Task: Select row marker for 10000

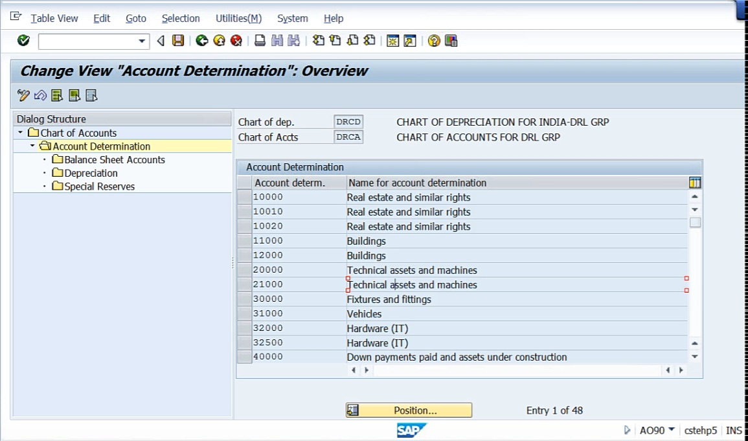Action: tap(245, 197)
